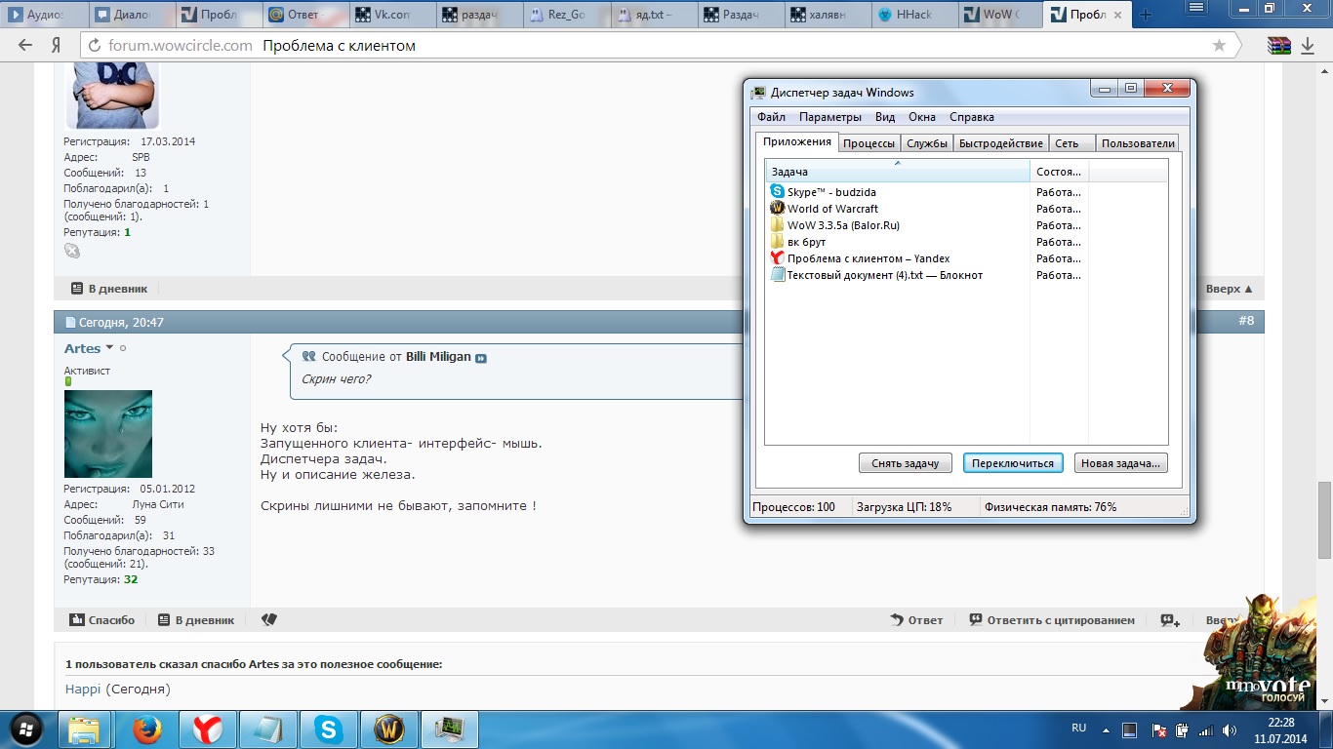Go back with the browser back arrow
Image resolution: width=1333 pixels, height=749 pixels.
click(25, 45)
